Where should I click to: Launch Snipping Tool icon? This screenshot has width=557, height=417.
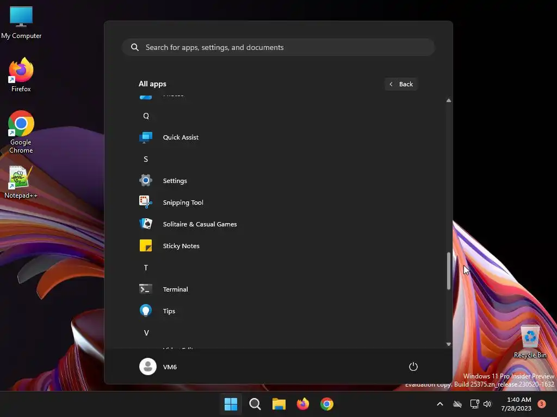coord(146,202)
